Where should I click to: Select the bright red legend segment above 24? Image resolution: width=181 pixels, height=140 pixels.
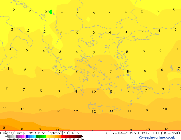point(62,136)
